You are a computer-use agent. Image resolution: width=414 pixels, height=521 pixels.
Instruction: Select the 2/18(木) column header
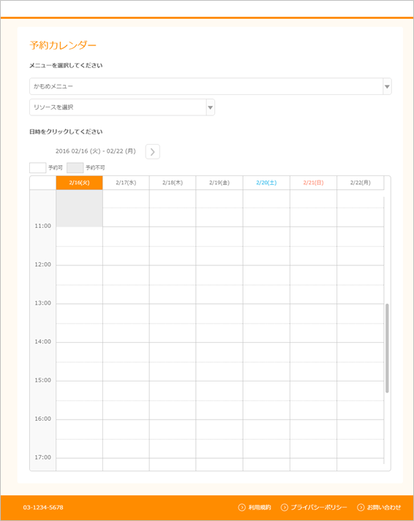click(x=173, y=183)
